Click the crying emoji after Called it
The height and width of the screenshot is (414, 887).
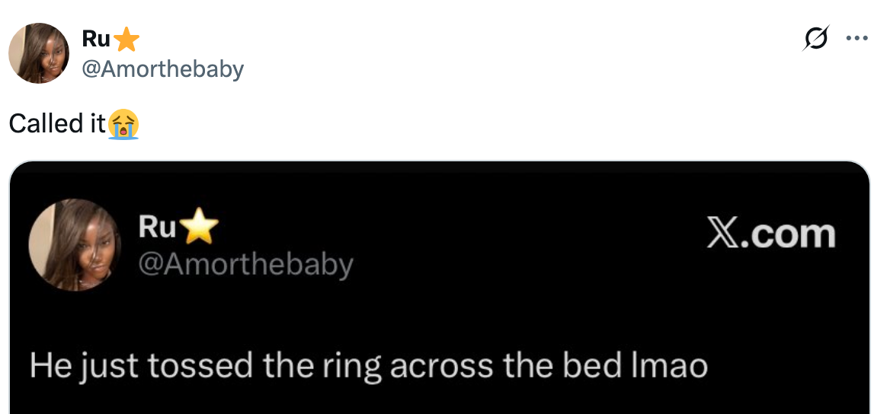point(123,124)
